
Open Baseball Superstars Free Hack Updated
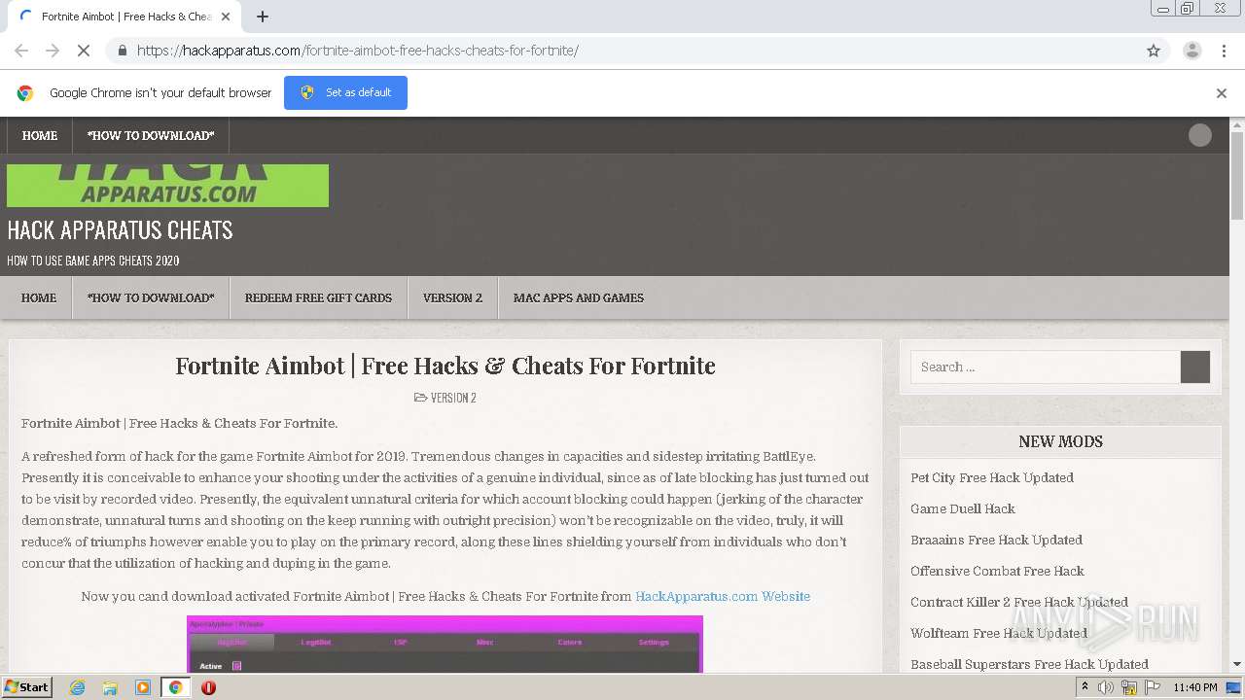coord(1029,664)
